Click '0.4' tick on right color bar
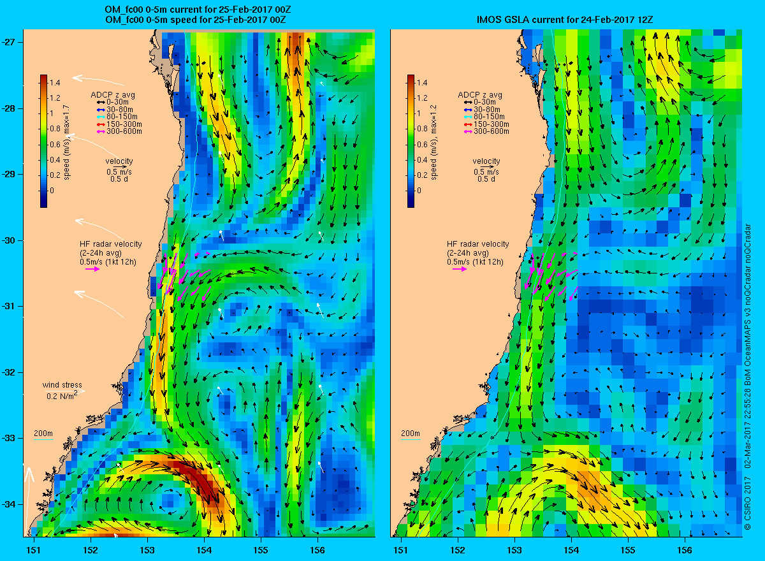Image resolution: width=765 pixels, height=561 pixels. [423, 160]
